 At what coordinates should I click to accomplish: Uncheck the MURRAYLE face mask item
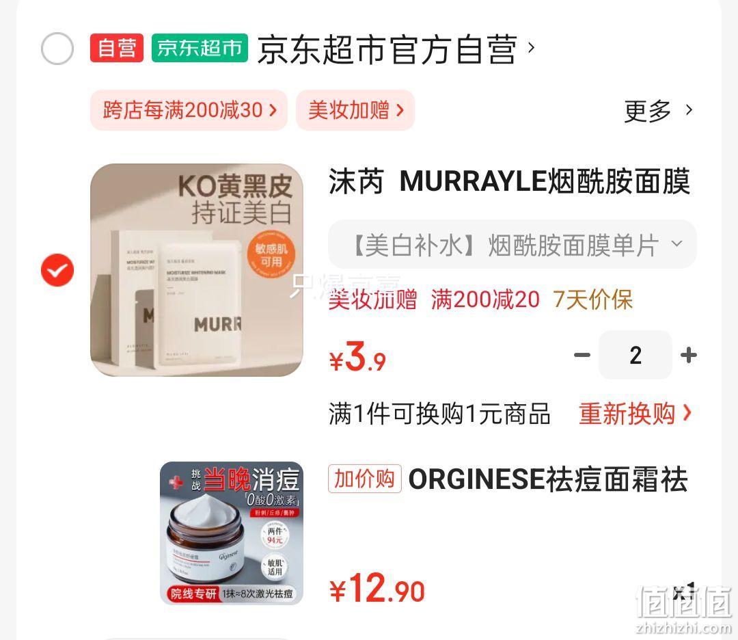tap(57, 270)
